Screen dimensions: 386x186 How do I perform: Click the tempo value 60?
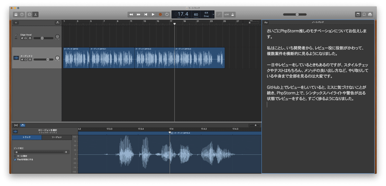coord(196,14)
